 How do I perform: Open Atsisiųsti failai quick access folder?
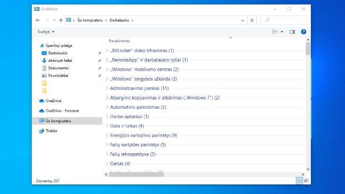pos(60,60)
